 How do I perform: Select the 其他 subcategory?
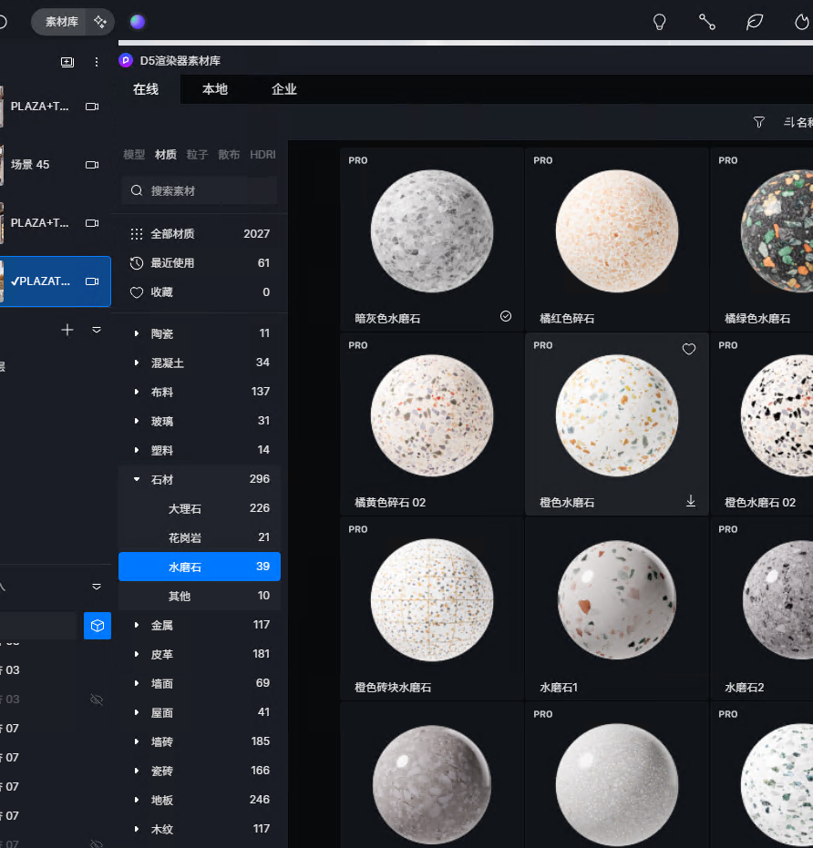[x=200, y=596]
